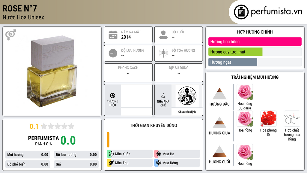Click the ROSE N°7 title
307x173 pixels.
(x=19, y=8)
